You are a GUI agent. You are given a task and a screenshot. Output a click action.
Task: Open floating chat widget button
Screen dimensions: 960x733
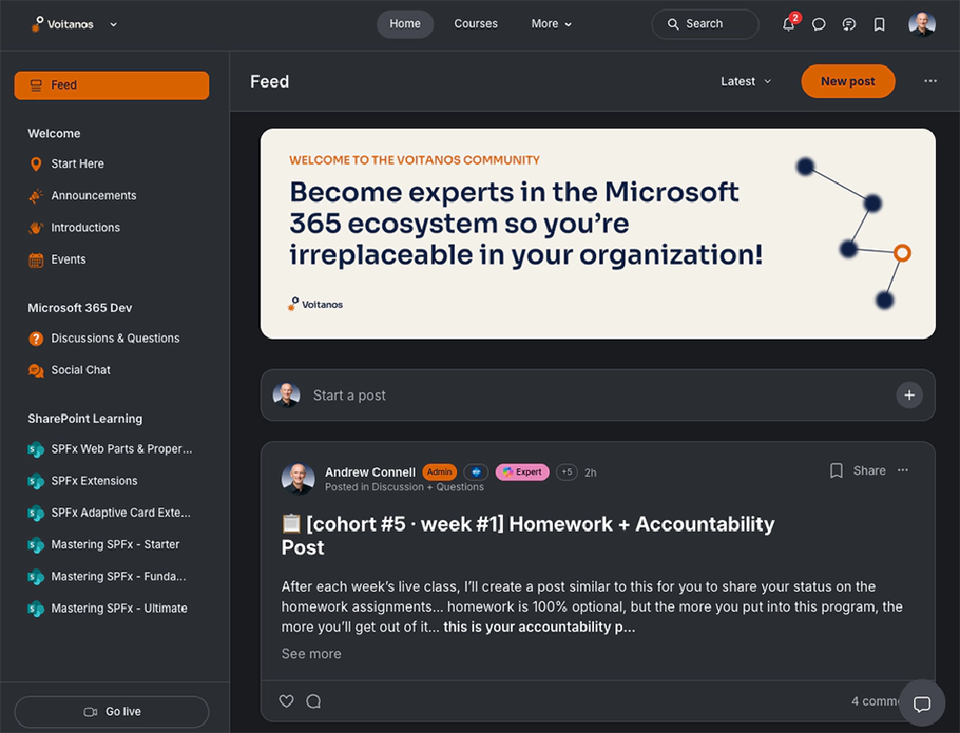pos(922,703)
